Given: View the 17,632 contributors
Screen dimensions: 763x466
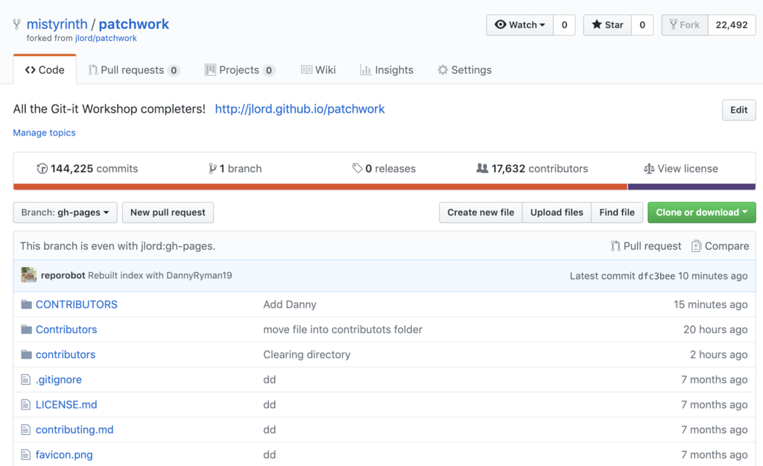Looking at the screenshot, I should tap(532, 169).
